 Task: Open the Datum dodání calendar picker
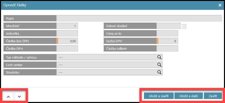pos(184,26)
